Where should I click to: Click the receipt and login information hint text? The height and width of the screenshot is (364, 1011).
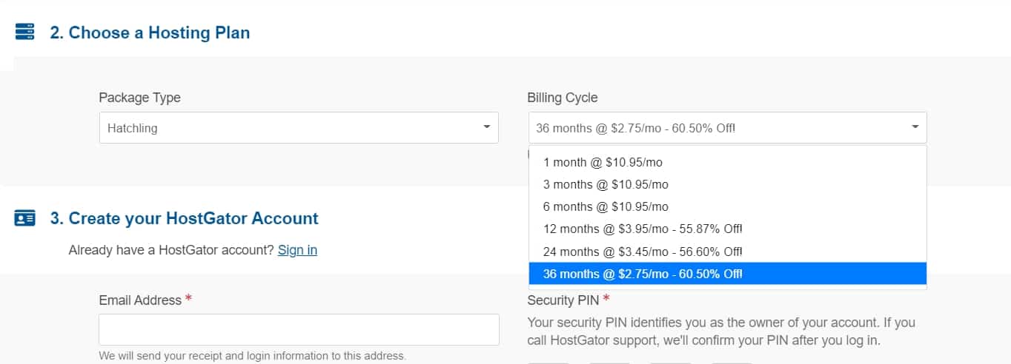pos(253,356)
